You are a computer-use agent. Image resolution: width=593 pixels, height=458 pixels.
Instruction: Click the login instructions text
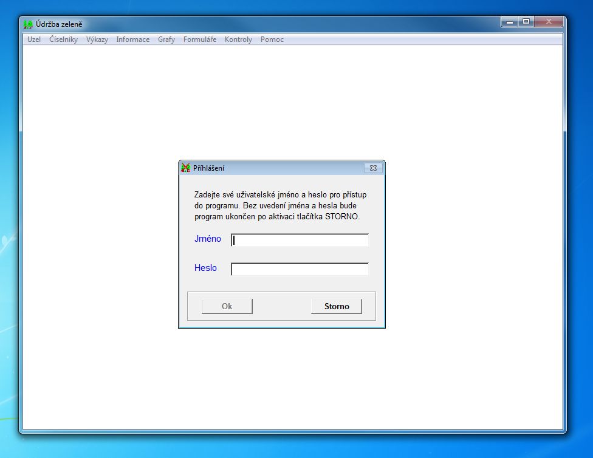click(280, 206)
